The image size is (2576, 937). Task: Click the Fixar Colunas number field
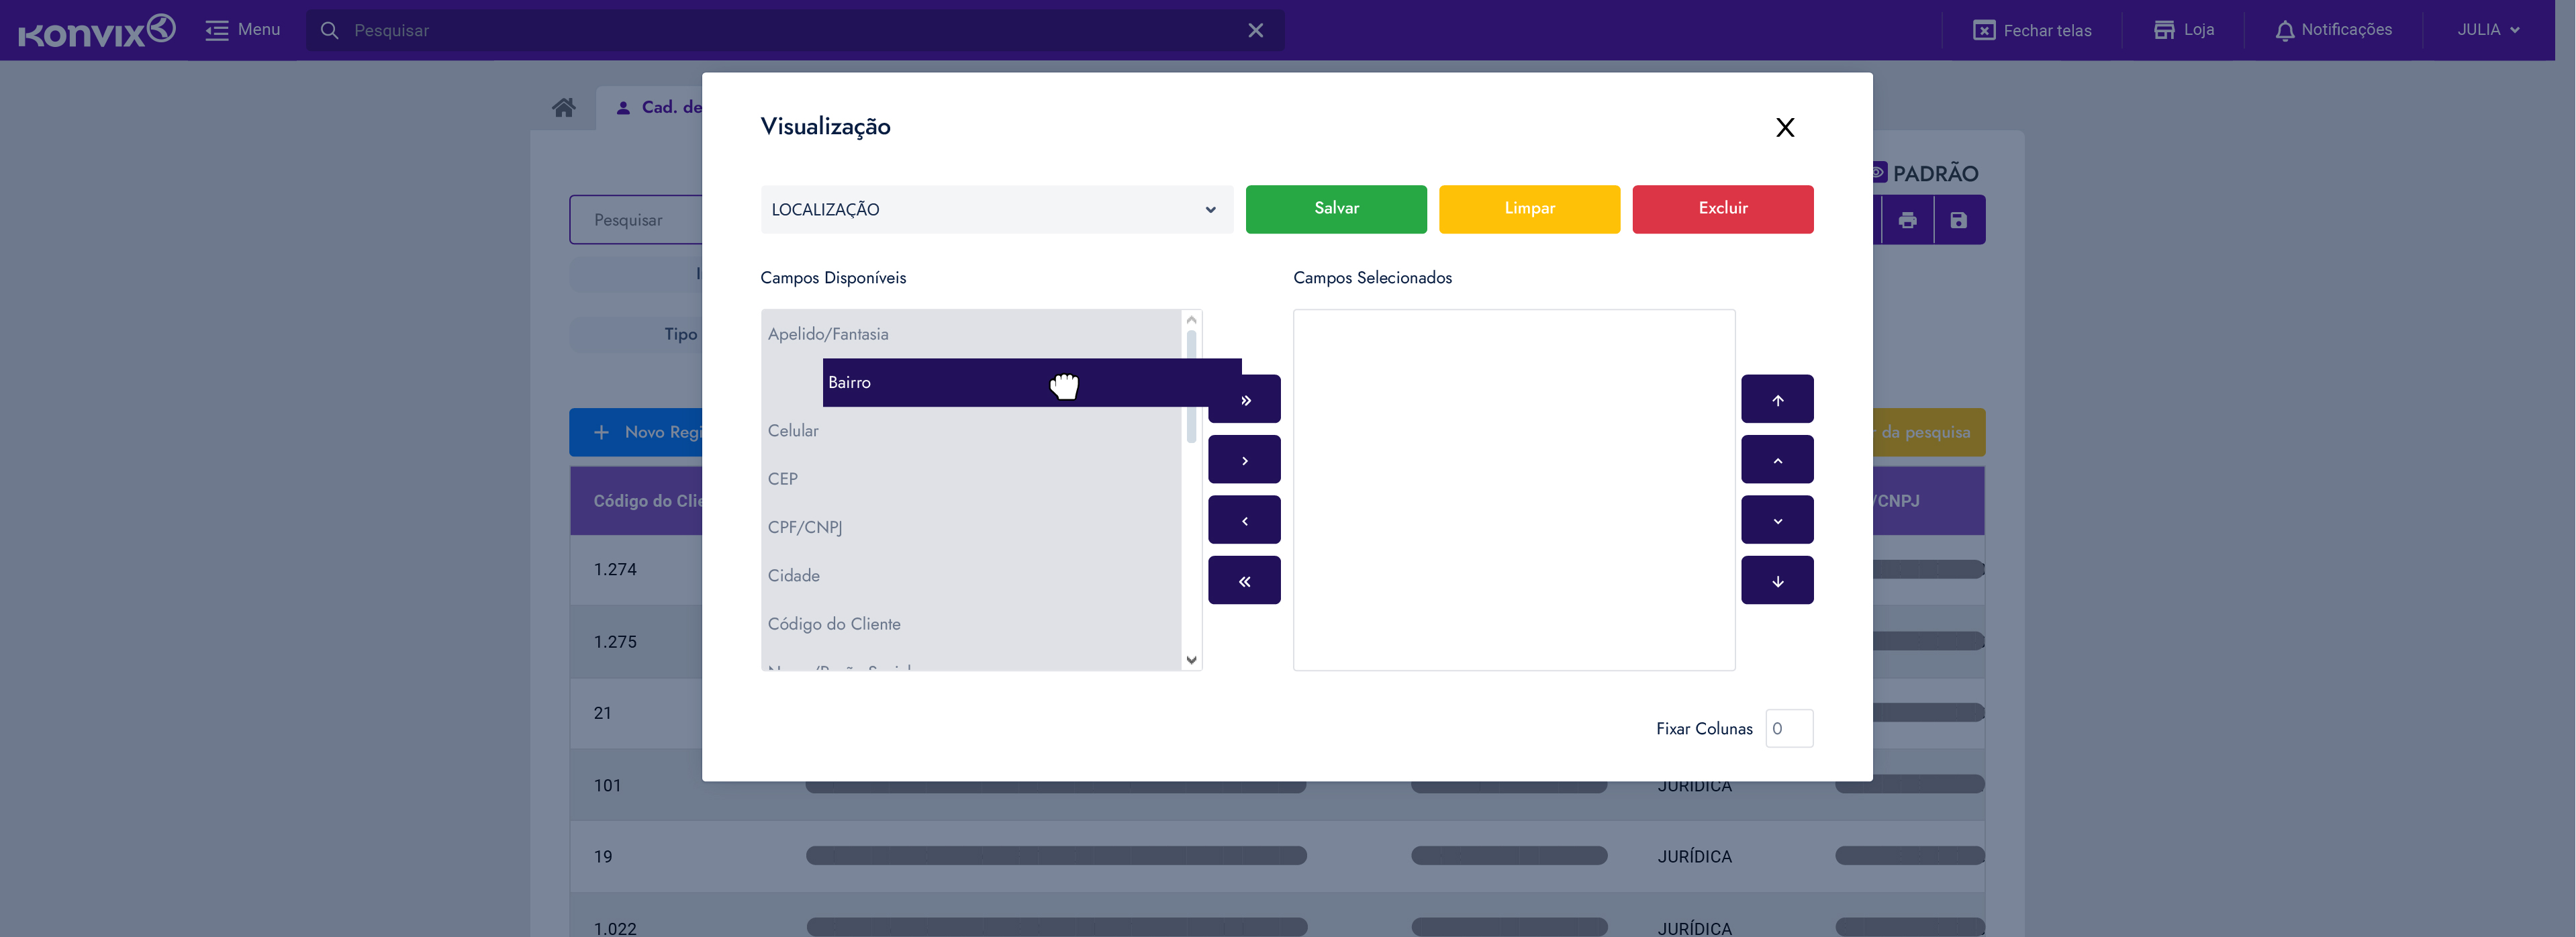(1789, 728)
